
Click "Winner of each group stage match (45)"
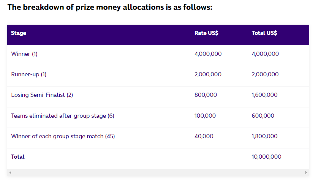coord(63,136)
